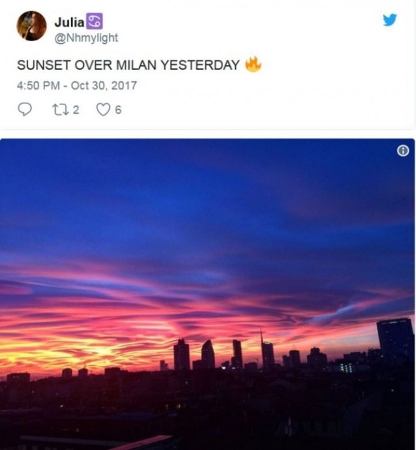Image resolution: width=416 pixels, height=450 pixels.
Task: Click the Julia display name
Action: pyautogui.click(x=70, y=22)
